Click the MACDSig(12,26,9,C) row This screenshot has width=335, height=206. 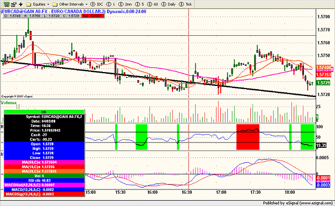click(x=44, y=194)
